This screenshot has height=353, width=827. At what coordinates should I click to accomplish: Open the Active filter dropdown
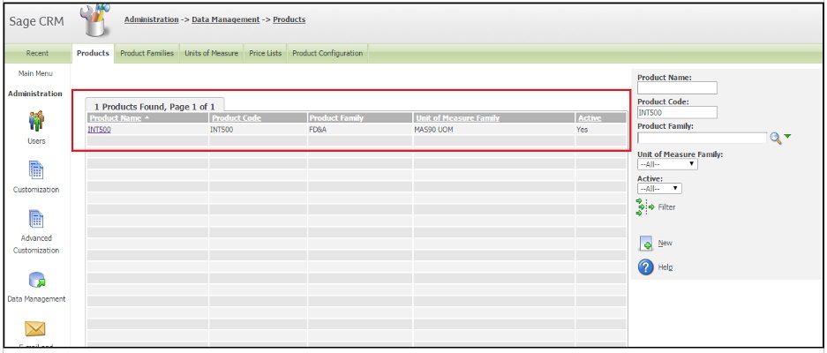[x=659, y=188]
